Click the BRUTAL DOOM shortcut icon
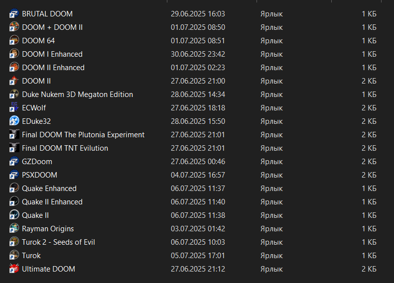The height and width of the screenshot is (283, 394). tap(14, 13)
